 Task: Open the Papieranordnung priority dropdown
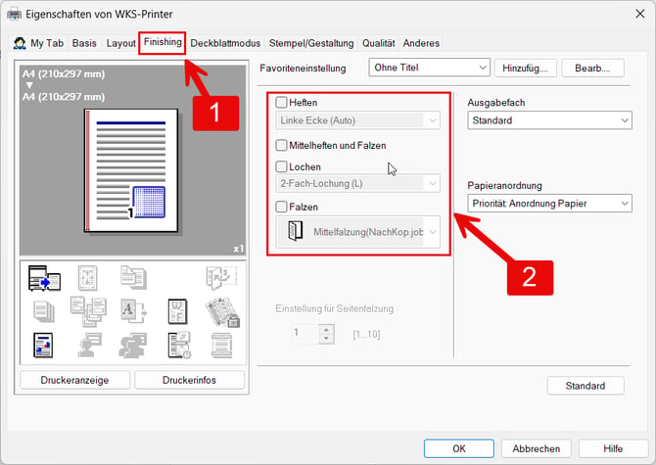(549, 204)
